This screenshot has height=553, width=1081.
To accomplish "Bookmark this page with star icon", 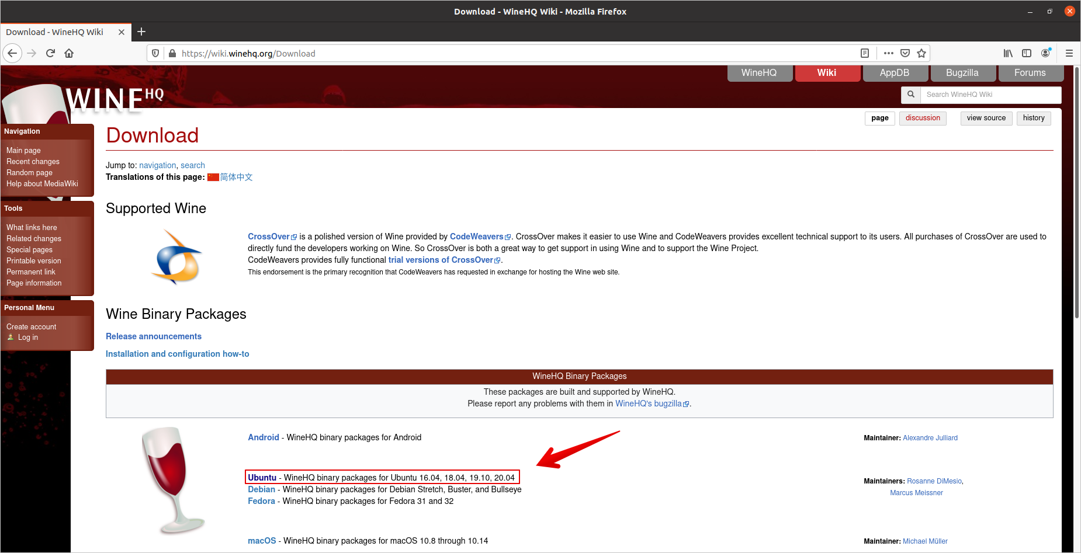I will pos(921,53).
